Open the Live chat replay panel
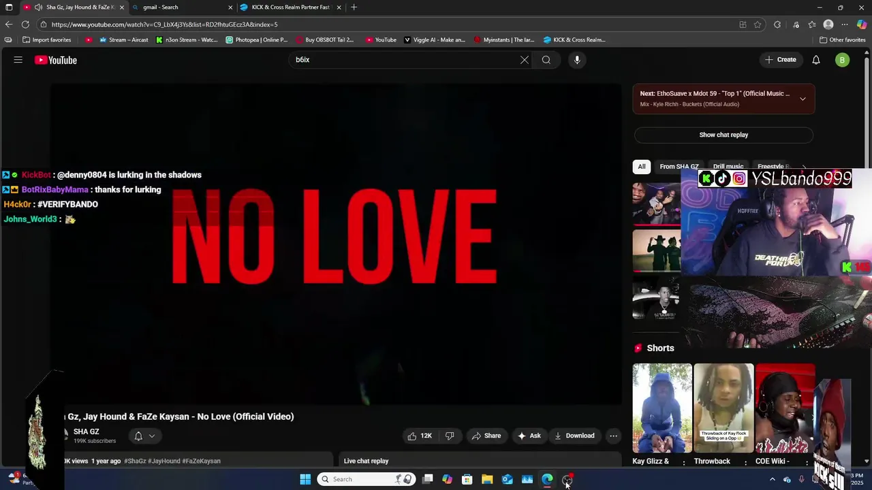This screenshot has width=872, height=490. [480, 461]
